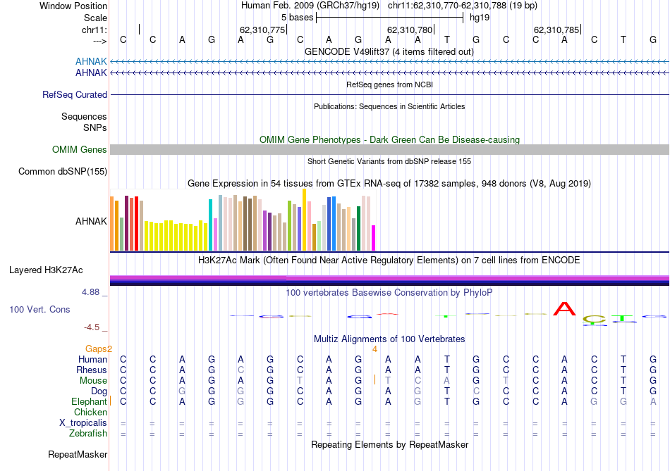Click the 100 Vert. Cons track label
This screenshot has width=670, height=471.
tap(39, 309)
